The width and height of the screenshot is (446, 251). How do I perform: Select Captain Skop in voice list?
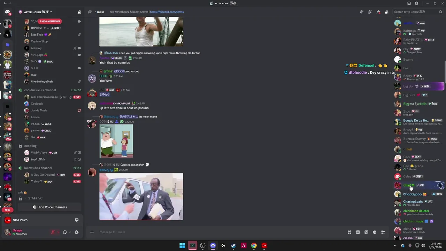point(52,41)
